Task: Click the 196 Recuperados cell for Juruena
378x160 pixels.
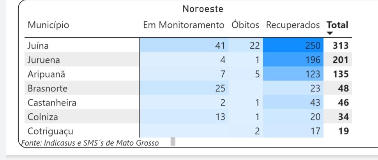Action: click(293, 60)
